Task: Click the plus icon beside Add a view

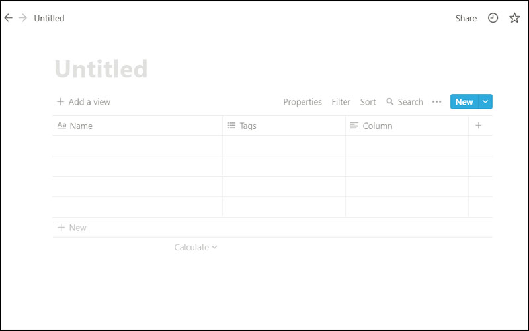Action: point(61,102)
